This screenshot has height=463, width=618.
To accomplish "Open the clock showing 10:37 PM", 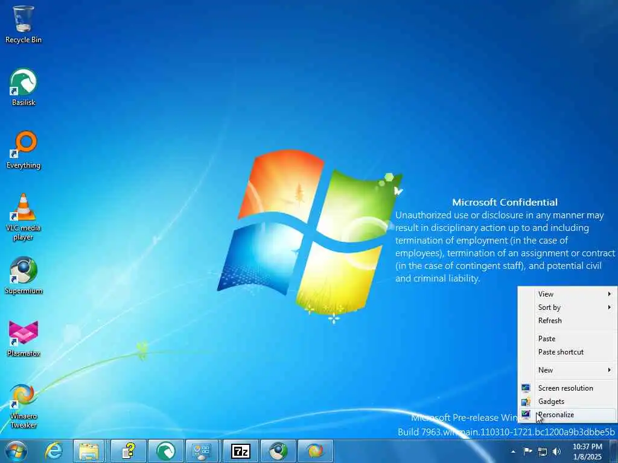I will coord(587,452).
